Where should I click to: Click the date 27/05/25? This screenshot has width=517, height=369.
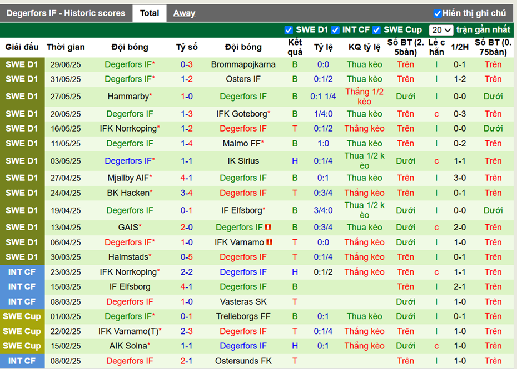coord(66,97)
